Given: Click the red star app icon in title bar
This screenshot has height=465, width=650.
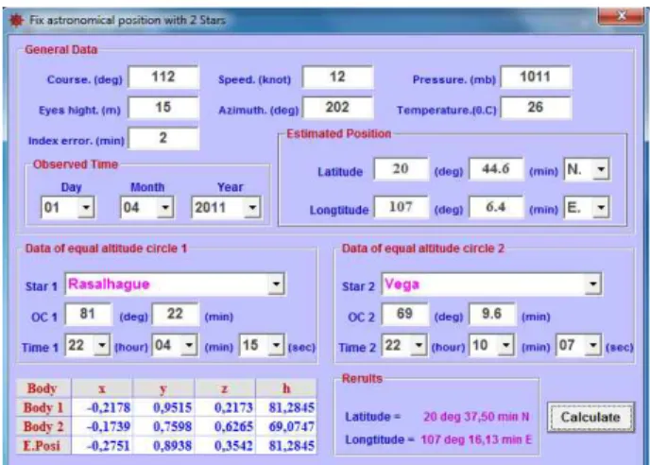Looking at the screenshot, I should click(16, 20).
